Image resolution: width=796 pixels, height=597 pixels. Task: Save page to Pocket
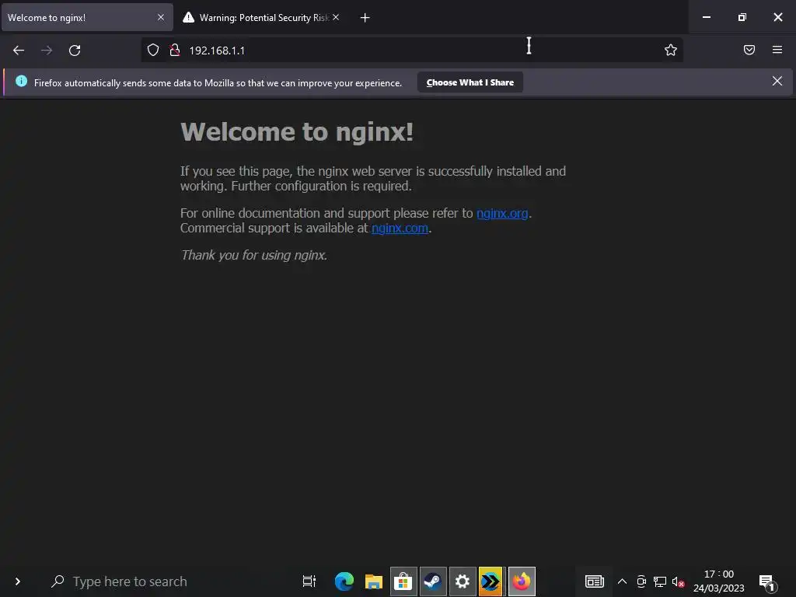[x=749, y=50]
